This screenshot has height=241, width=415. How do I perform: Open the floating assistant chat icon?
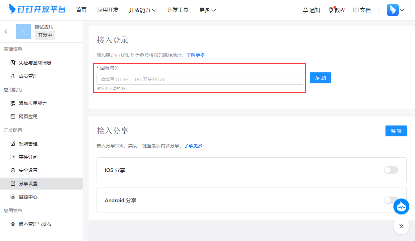(x=401, y=207)
